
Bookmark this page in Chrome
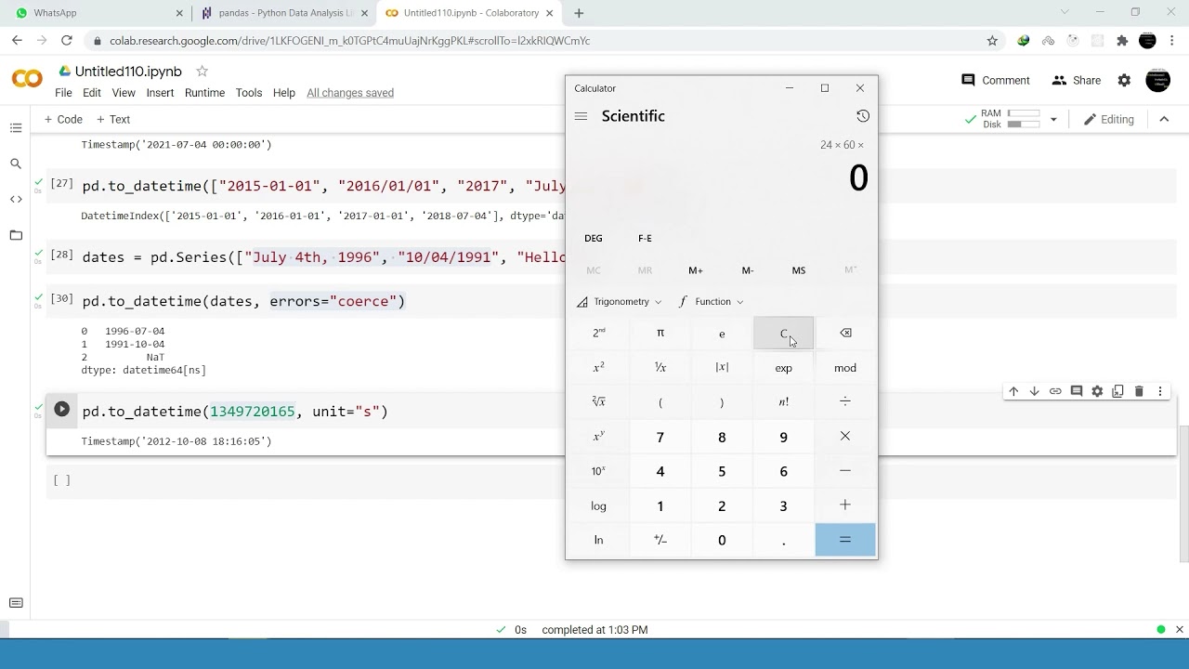pyautogui.click(x=992, y=41)
